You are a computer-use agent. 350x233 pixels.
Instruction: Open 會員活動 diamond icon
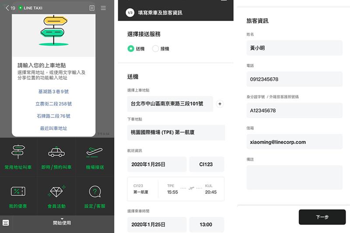[x=57, y=192]
